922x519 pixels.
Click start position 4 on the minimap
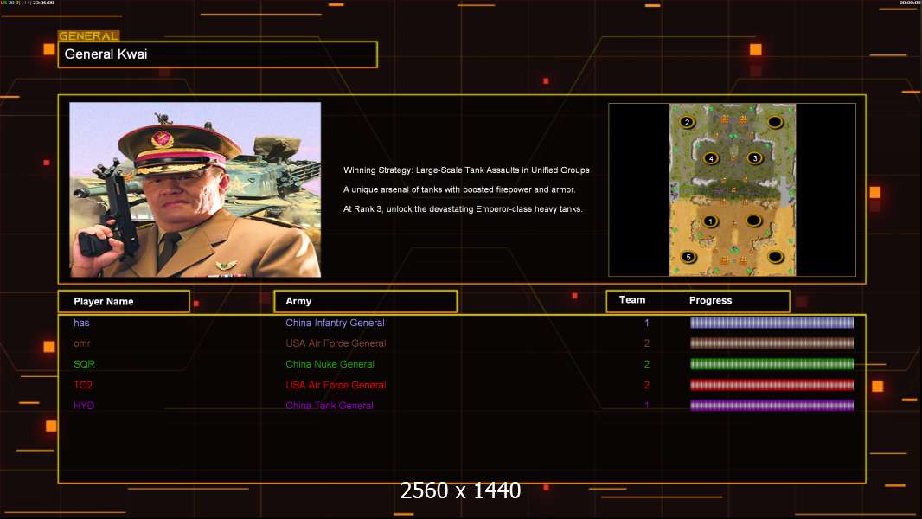(x=711, y=158)
